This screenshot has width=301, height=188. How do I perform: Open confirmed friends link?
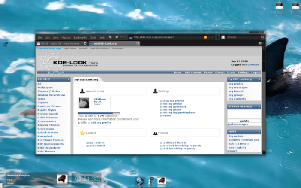tap(174, 143)
